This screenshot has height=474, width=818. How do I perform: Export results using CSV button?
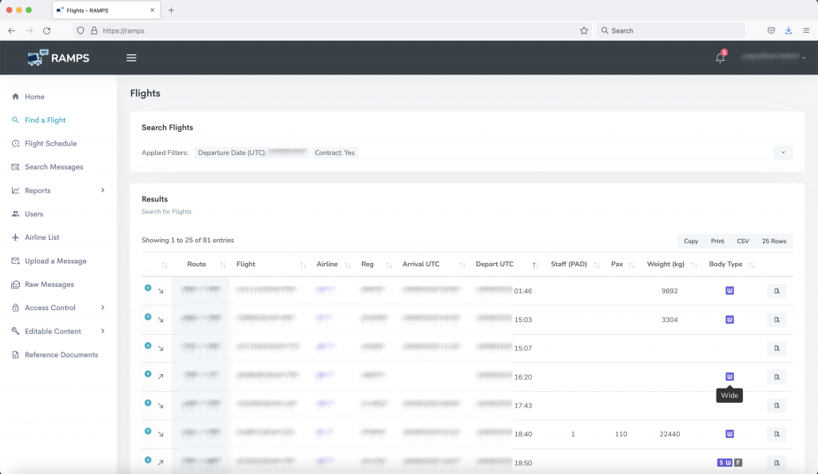(x=743, y=241)
